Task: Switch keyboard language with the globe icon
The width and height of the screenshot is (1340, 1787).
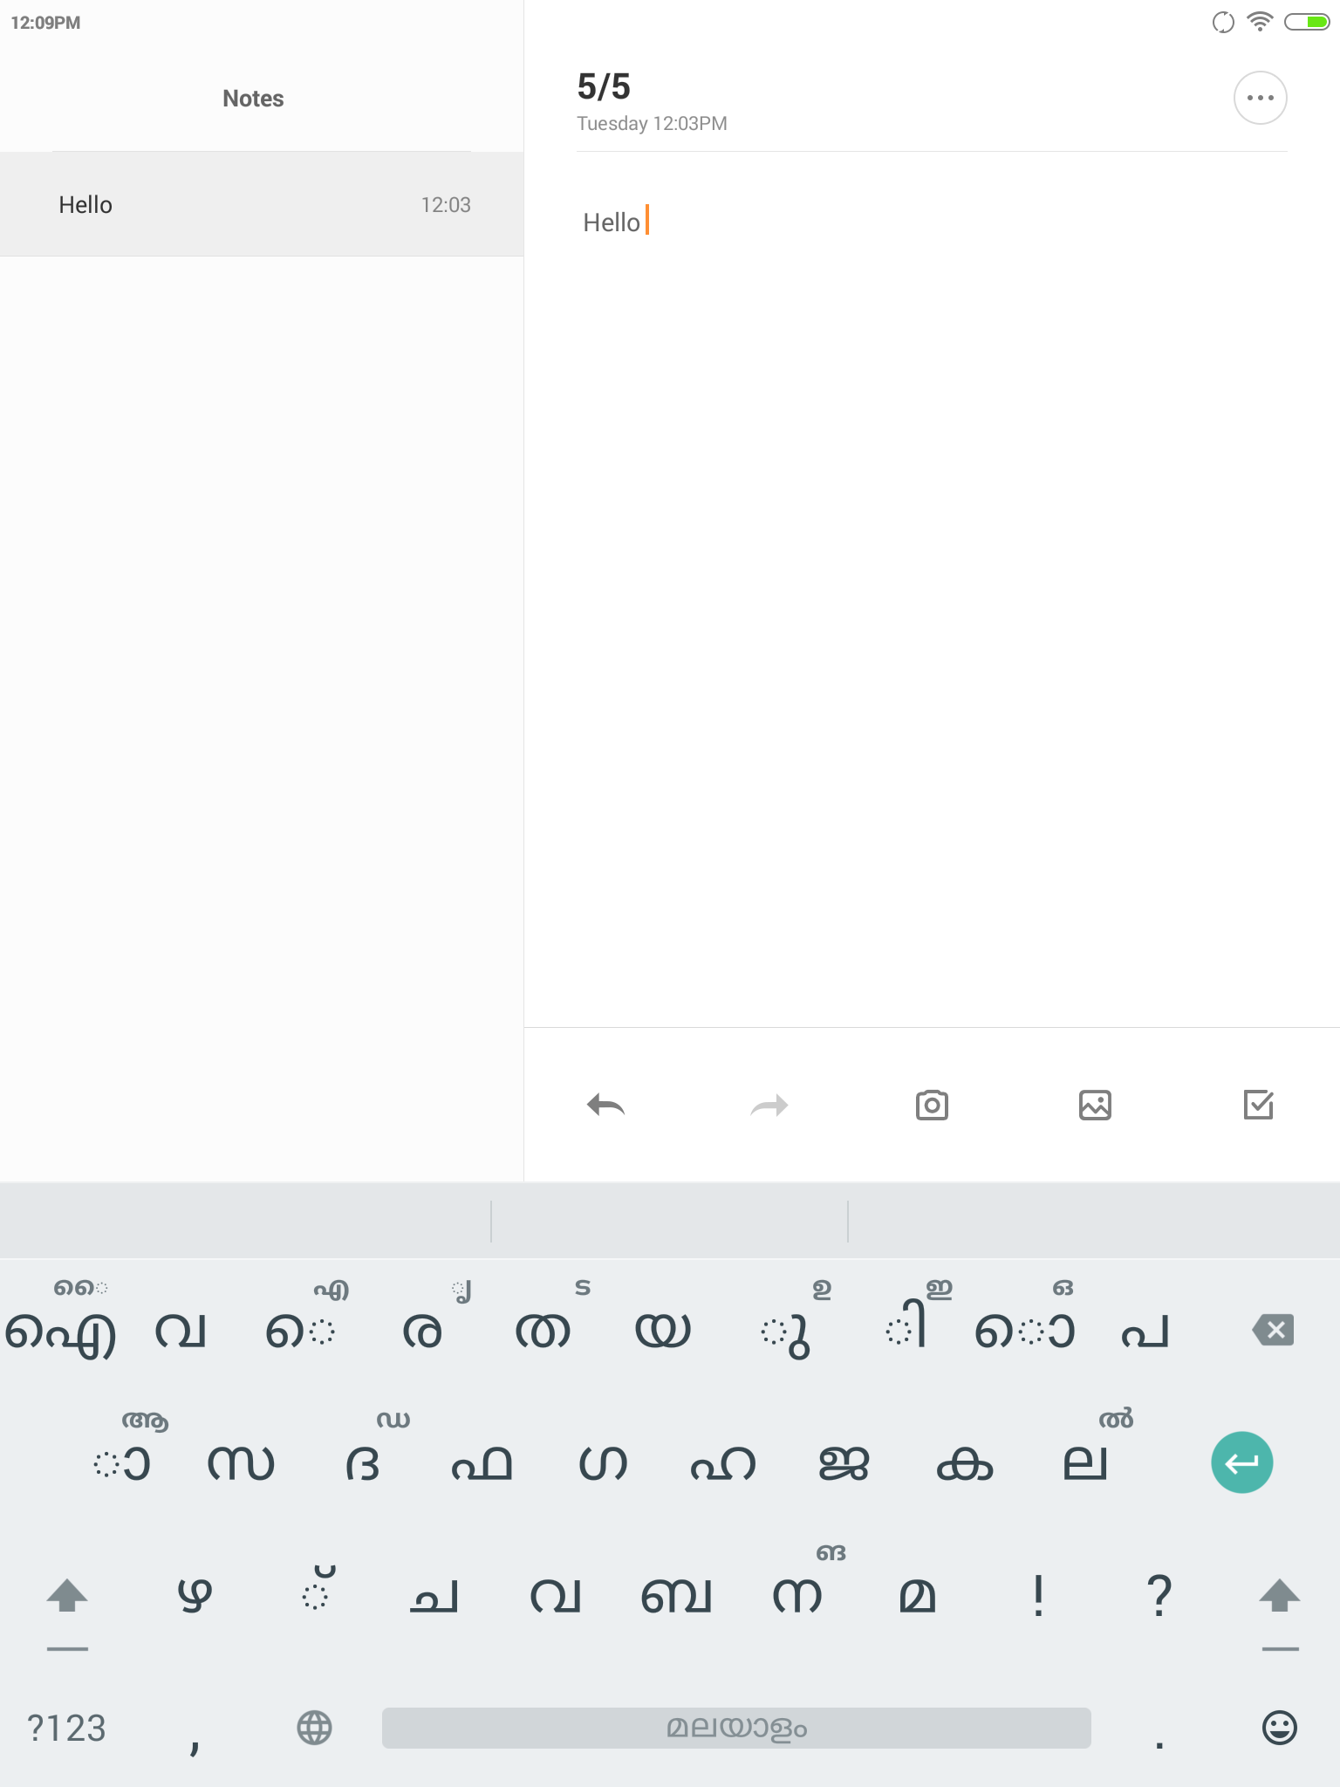Action: coord(314,1727)
